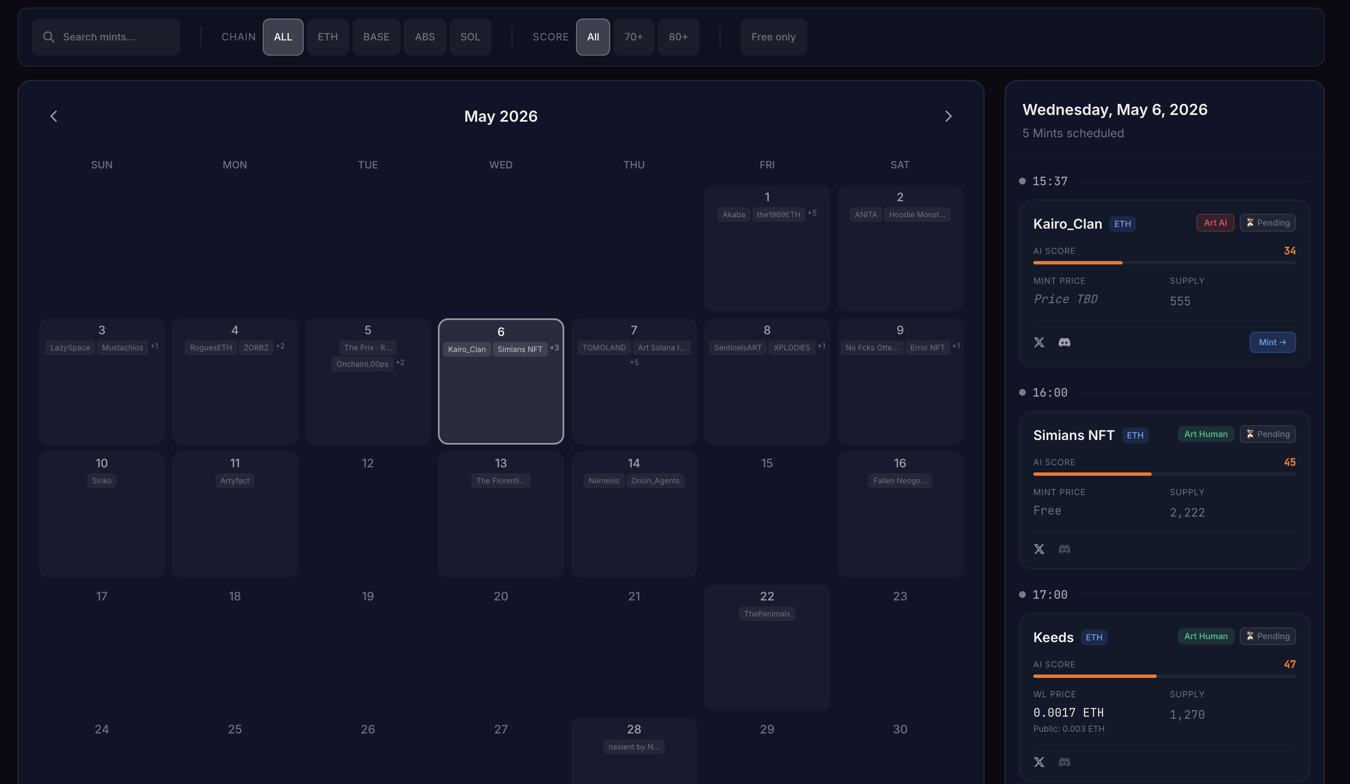Select All score filter
Image resolution: width=1350 pixels, height=784 pixels.
593,37
